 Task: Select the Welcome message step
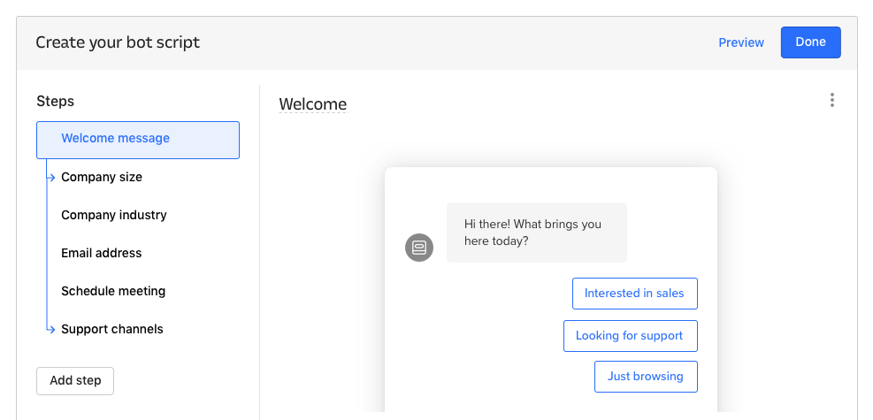(138, 140)
